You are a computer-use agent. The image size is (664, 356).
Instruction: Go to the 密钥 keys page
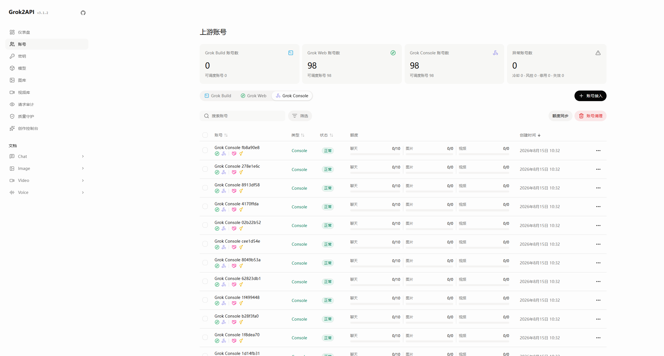click(x=47, y=56)
